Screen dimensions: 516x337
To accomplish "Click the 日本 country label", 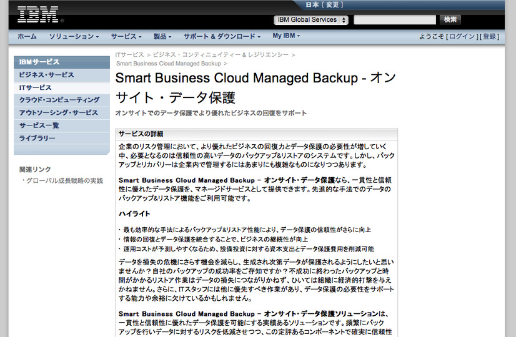I will click(x=312, y=4).
